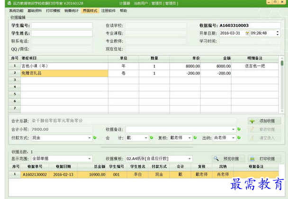Expand the 出纳 dropdown
Image resolution: width=288 pixels, height=199 pixels.
tap(233, 138)
